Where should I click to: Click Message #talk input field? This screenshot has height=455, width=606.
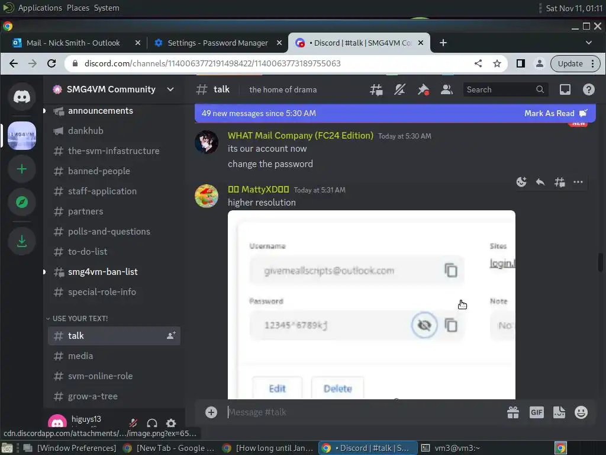[x=363, y=412]
